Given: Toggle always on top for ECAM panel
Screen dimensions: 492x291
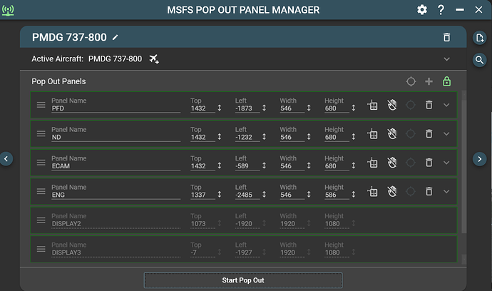Looking at the screenshot, I should click(x=372, y=162).
